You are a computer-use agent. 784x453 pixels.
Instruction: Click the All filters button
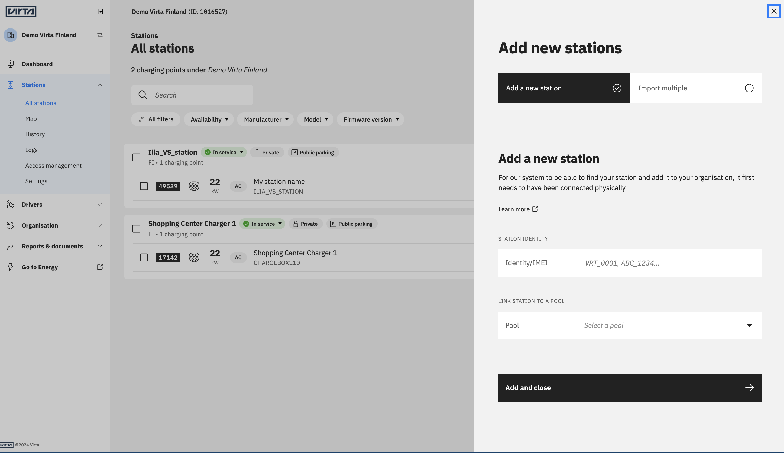point(155,119)
